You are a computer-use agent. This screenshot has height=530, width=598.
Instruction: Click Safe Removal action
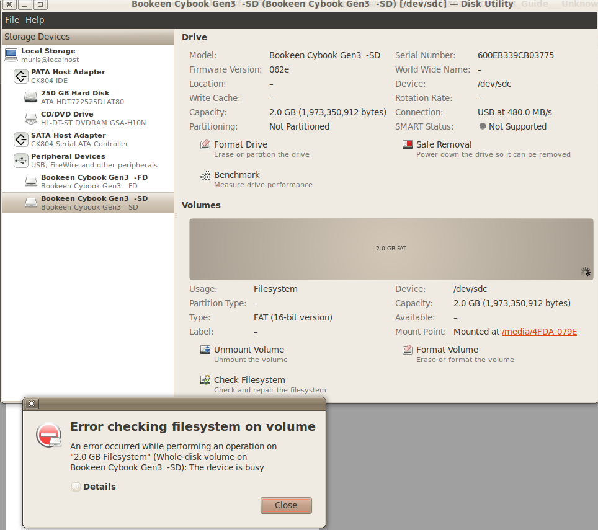486,149
